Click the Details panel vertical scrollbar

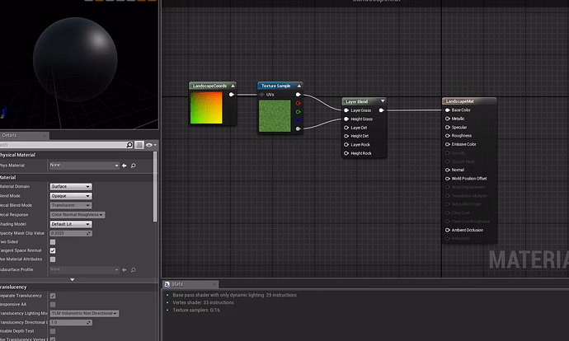[155, 187]
